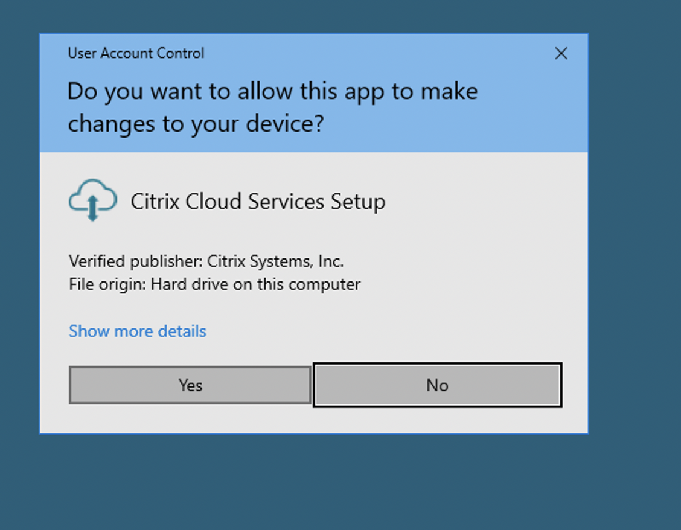The height and width of the screenshot is (530, 681).
Task: Click Yes to allow the app
Action: point(190,385)
